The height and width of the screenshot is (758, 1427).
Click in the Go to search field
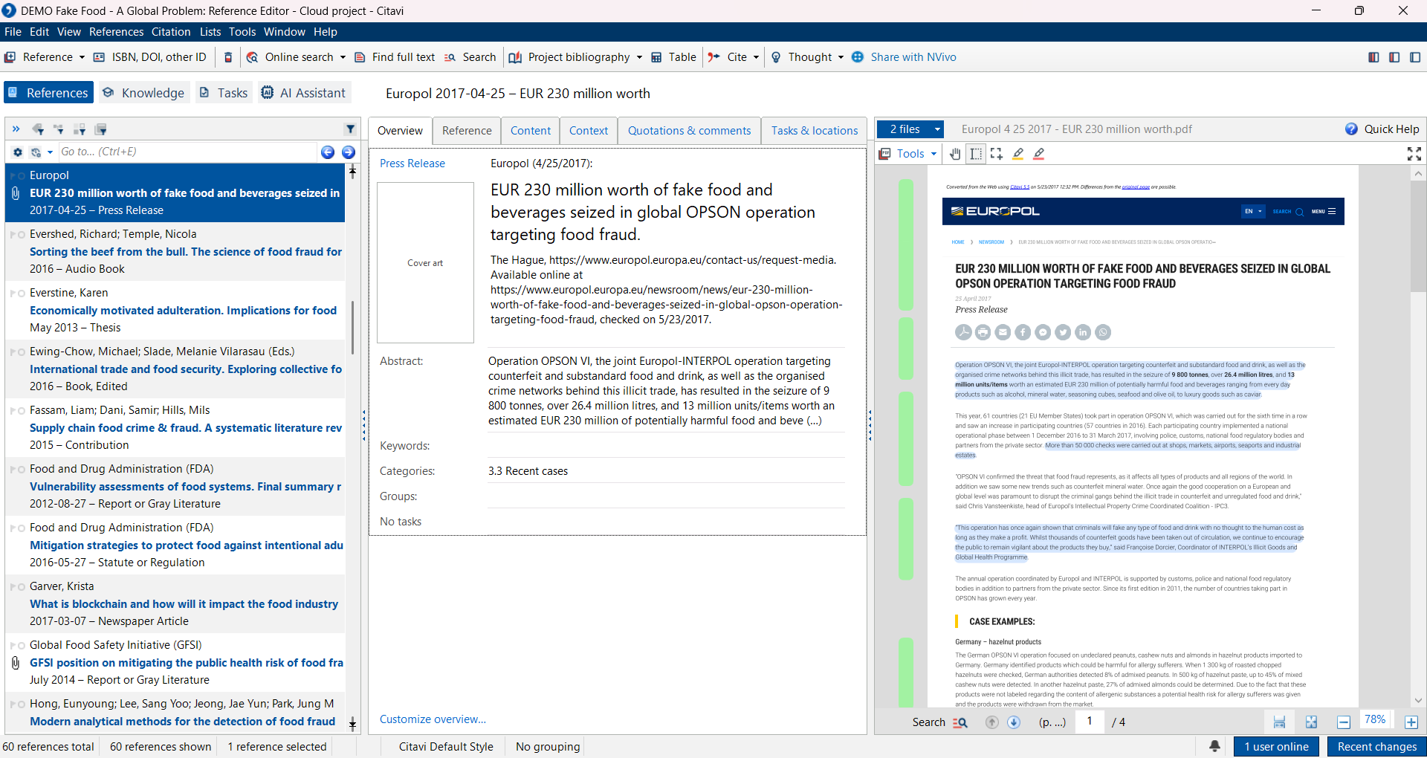click(x=186, y=152)
